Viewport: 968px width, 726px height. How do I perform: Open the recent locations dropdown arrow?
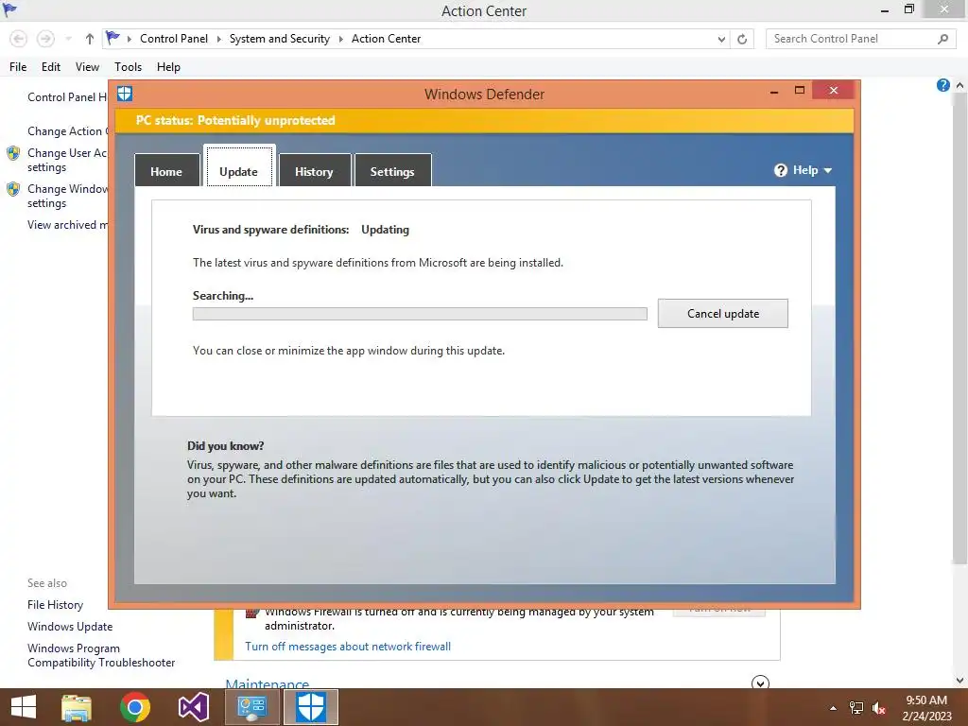(68, 39)
